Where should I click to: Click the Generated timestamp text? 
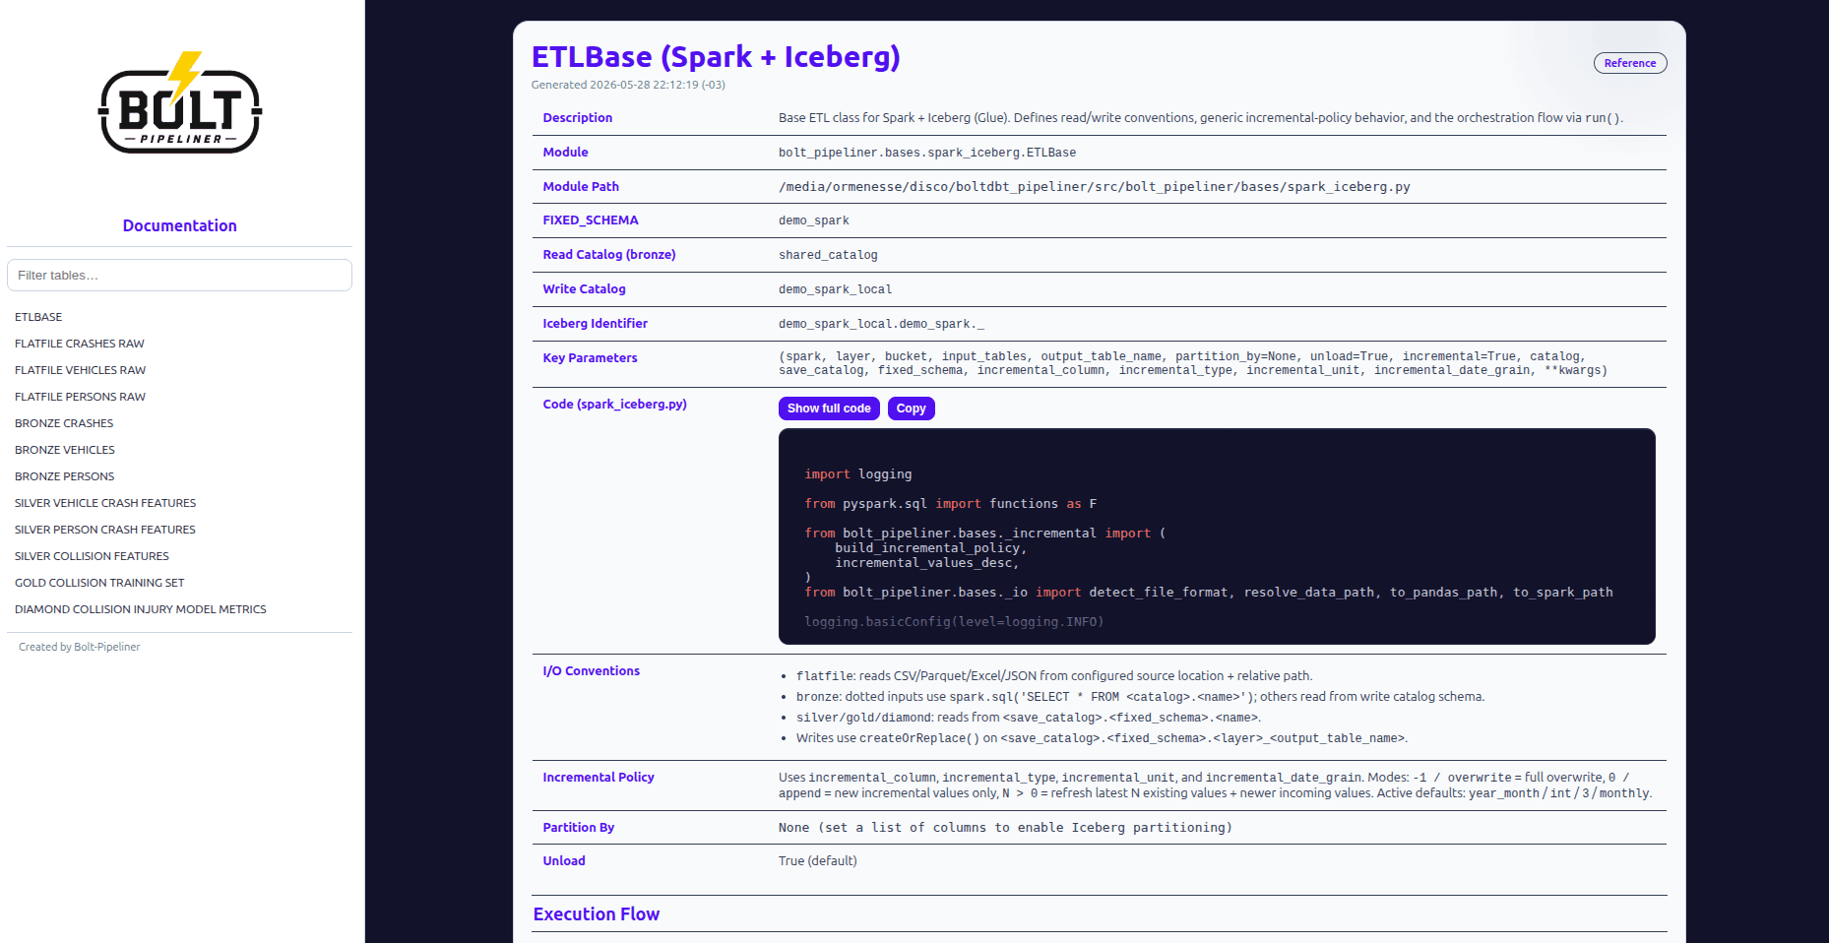tap(628, 85)
